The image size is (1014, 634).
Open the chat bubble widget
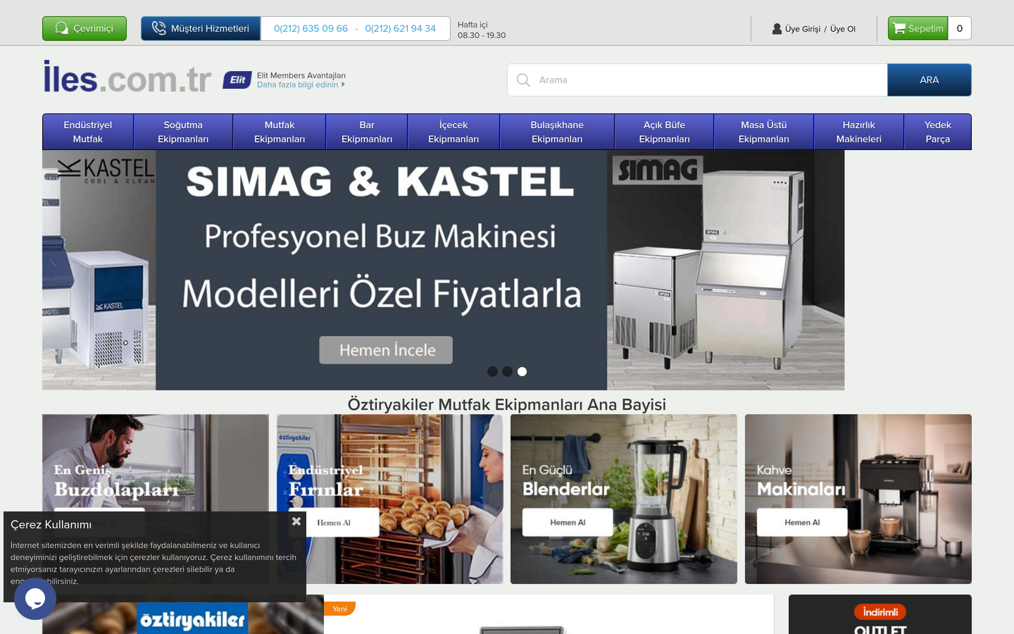[x=35, y=598]
